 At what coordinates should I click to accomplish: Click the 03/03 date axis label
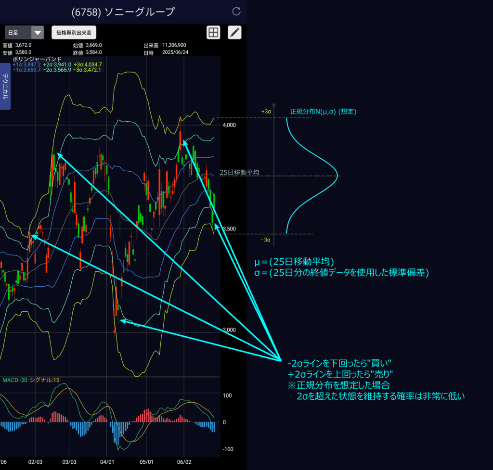[x=69, y=462]
